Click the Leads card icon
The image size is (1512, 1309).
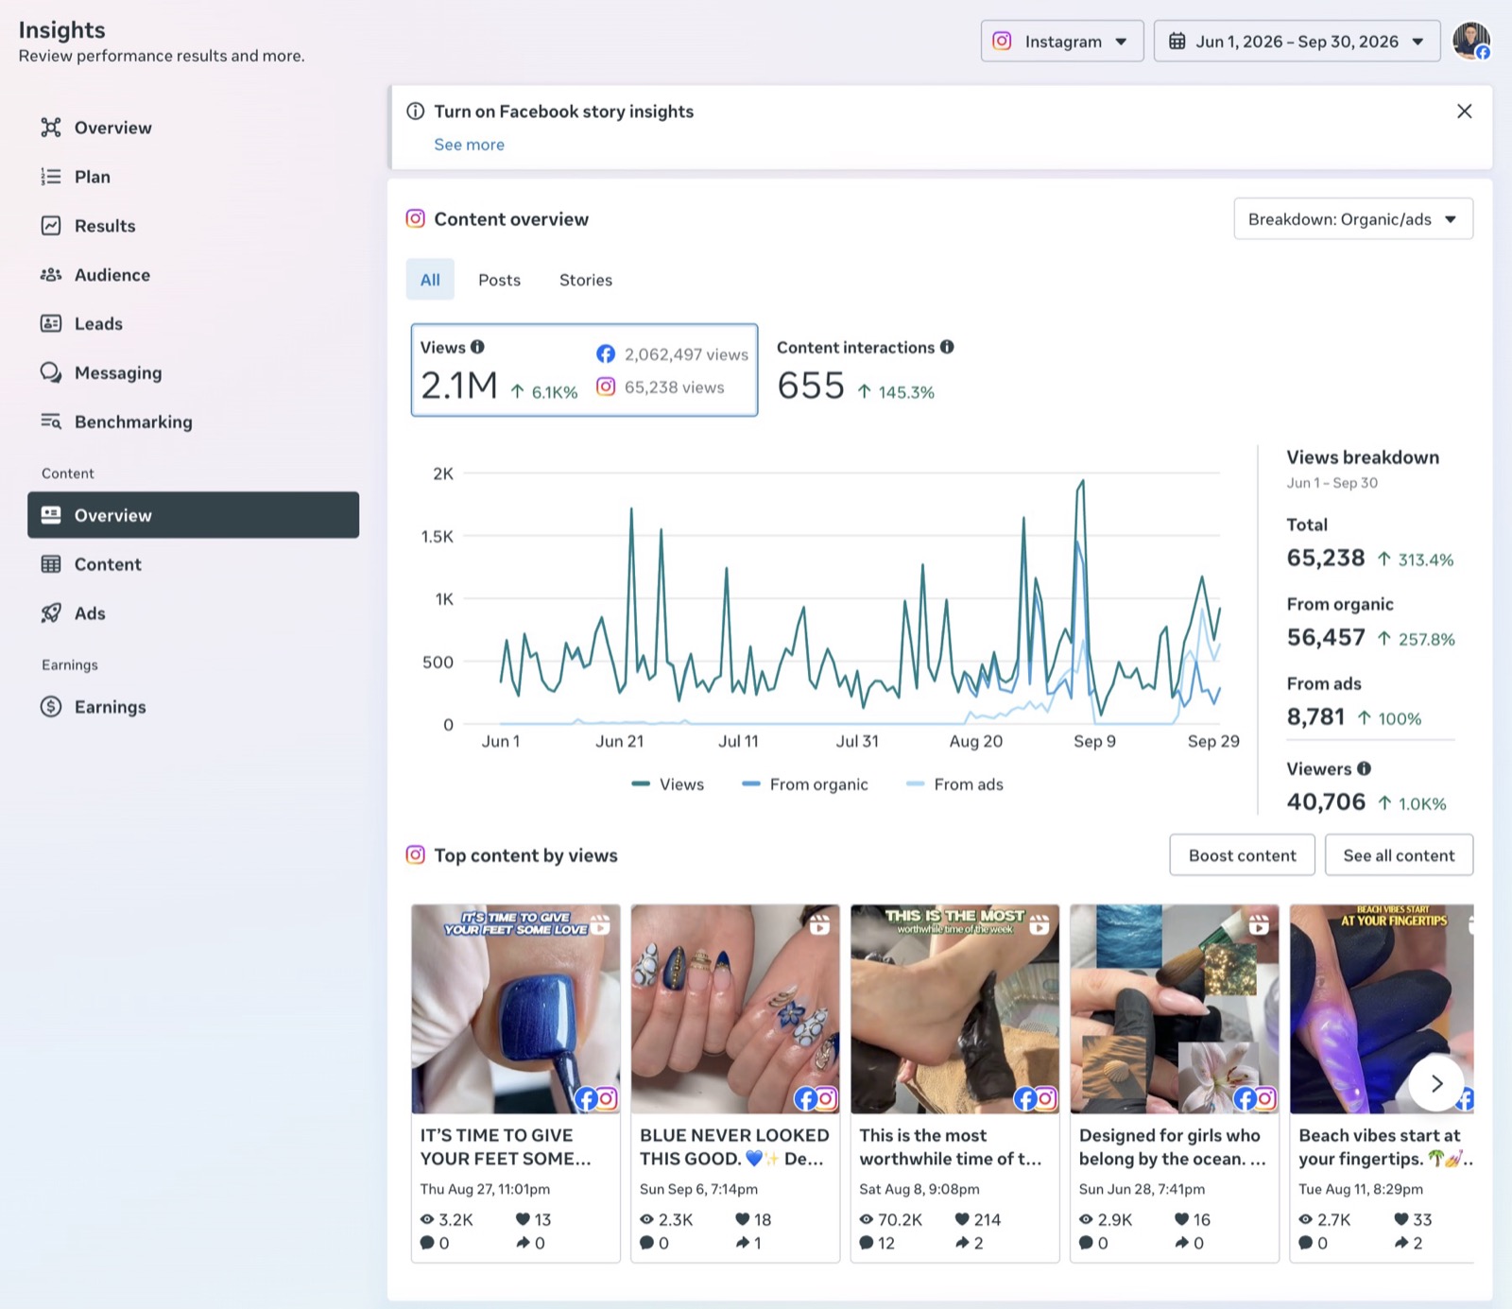[51, 324]
